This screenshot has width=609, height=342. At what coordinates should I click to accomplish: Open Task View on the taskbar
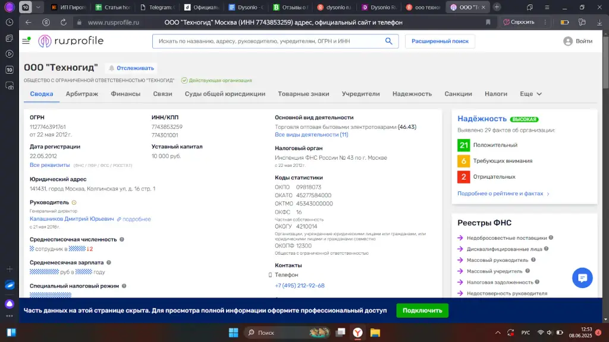pos(341,332)
